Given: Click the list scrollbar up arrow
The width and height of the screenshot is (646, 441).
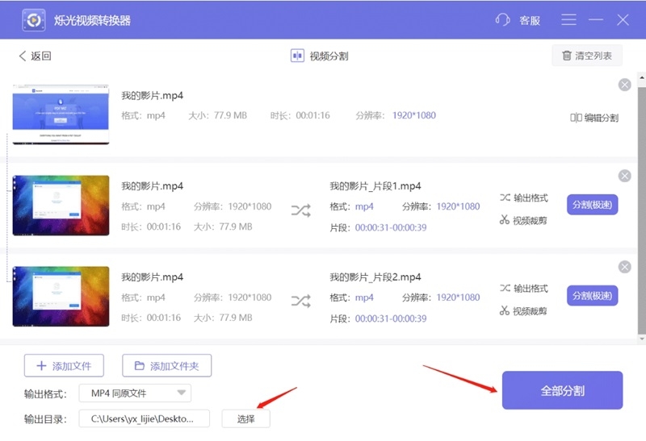Looking at the screenshot, I should (642, 77).
